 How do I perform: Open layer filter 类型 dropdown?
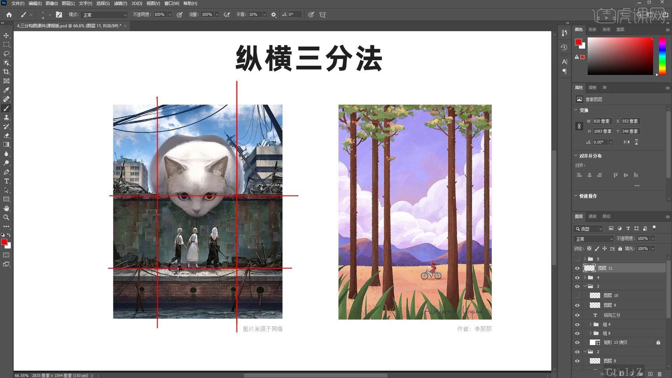click(589, 229)
